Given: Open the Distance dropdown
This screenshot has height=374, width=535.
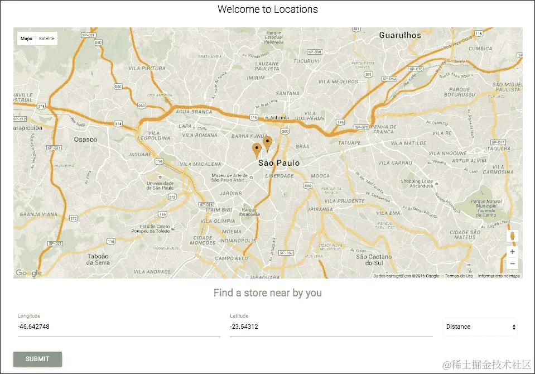Looking at the screenshot, I should pyautogui.click(x=480, y=327).
